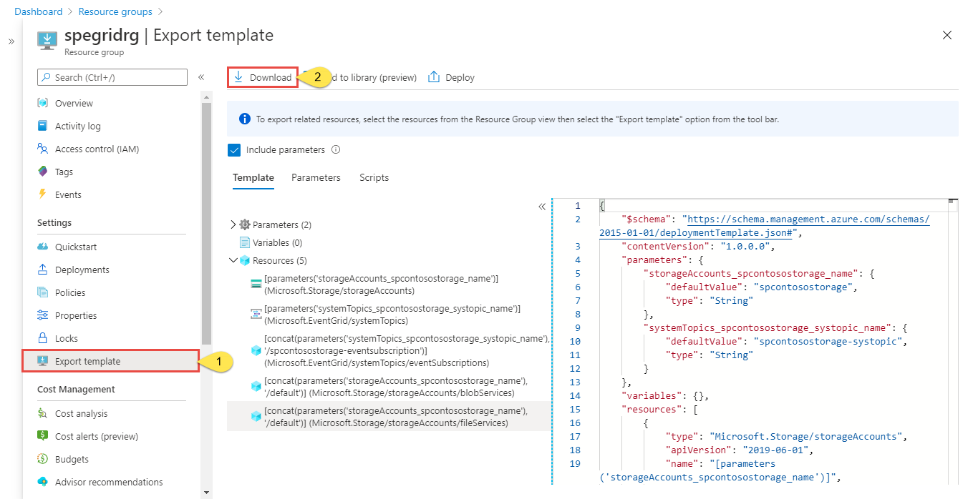
Task: Click the sidebar scroll up arrow
Action: (x=207, y=97)
